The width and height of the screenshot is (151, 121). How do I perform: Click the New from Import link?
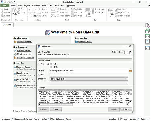click(24, 54)
